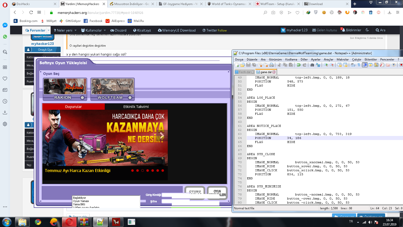Click the Notepad++ new file icon
403x227 pixels.
[x=237, y=65]
